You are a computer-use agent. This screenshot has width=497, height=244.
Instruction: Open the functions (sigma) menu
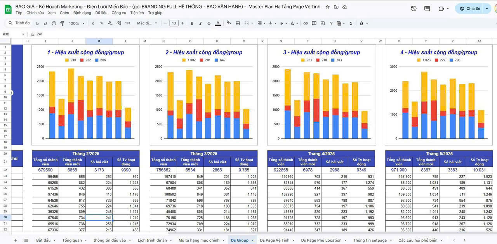(x=351, y=23)
